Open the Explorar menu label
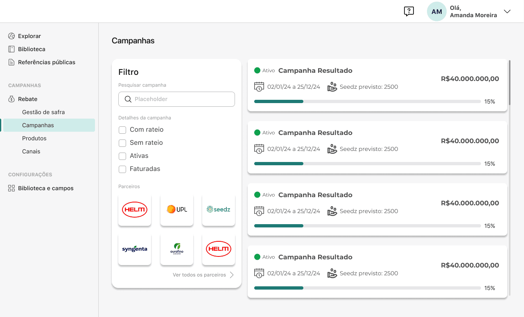Viewport: 524px width, 317px height. pyautogui.click(x=29, y=36)
